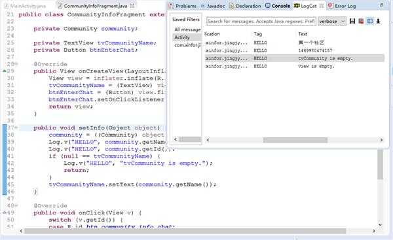Select the All messages saved filter

[187, 29]
